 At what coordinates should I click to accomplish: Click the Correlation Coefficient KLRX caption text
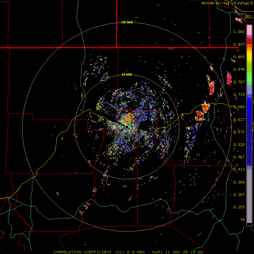(x=128, y=252)
